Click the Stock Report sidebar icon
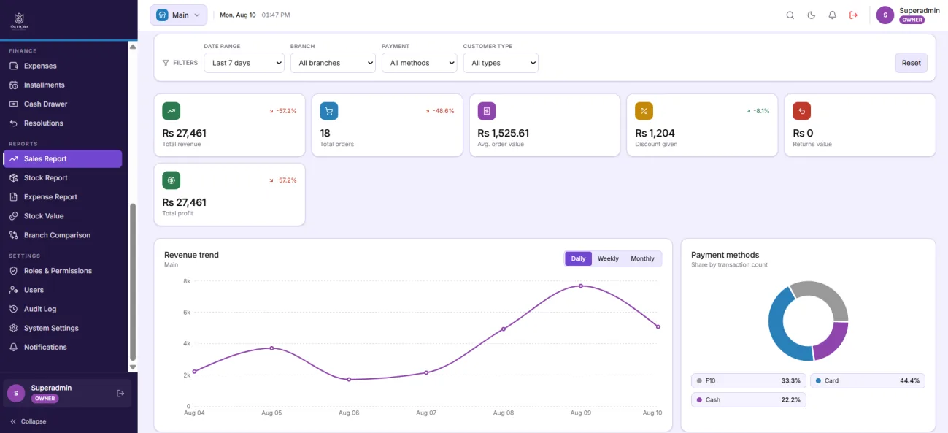The height and width of the screenshot is (433, 948). pos(13,177)
